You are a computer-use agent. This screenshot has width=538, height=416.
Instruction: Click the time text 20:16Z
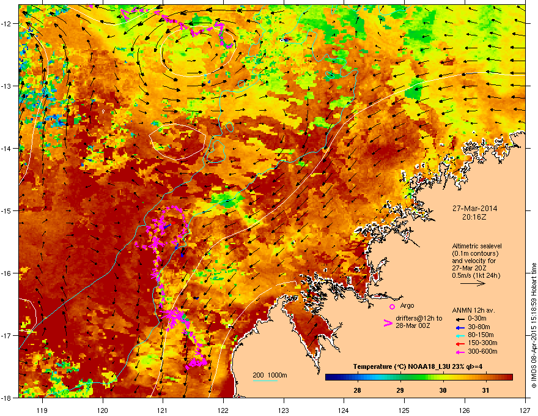[x=474, y=217]
